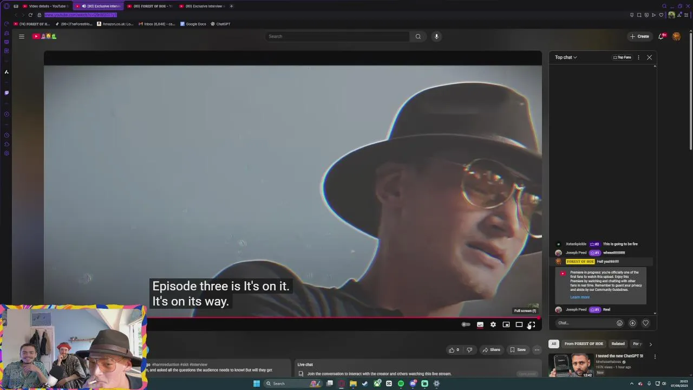Open File Explorer from the taskbar
Screen dimensions: 693x390
tap(353, 383)
